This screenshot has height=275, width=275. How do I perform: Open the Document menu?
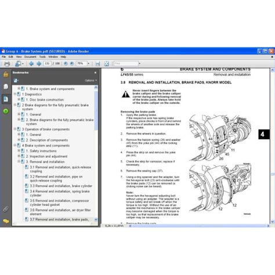pyautogui.click(x=30, y=57)
